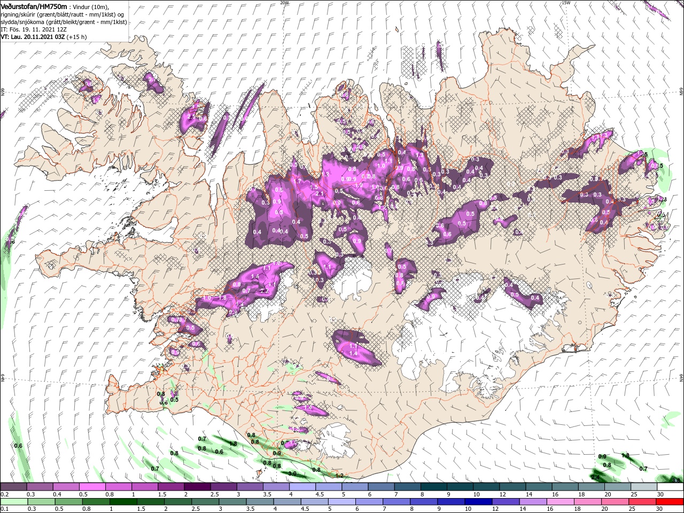Image resolution: width=684 pixels, height=513 pixels.
Task: Click the '20W' longitude label at top
Action: click(284, 3)
